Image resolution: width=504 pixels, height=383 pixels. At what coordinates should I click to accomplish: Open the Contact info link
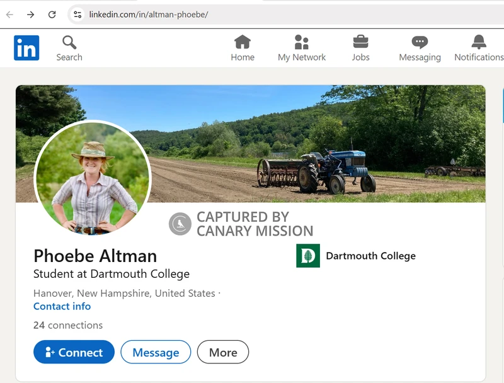[62, 306]
